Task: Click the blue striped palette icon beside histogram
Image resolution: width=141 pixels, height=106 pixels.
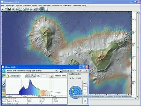Action: [4, 88]
